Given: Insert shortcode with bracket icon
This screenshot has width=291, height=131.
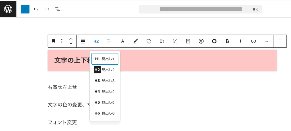Looking at the screenshot, I should (x=175, y=41).
